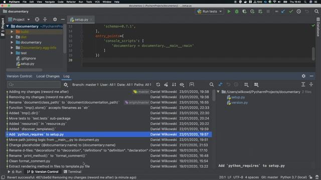Open Project panel settings gear

55,19
